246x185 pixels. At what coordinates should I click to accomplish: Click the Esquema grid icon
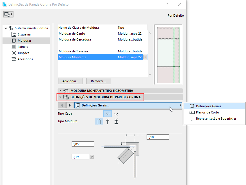(14, 34)
